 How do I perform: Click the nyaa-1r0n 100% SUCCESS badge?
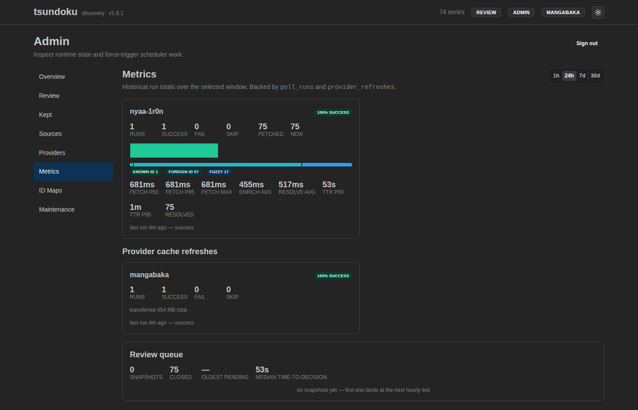click(x=333, y=112)
